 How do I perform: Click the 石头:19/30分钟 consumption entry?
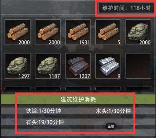click(44, 122)
